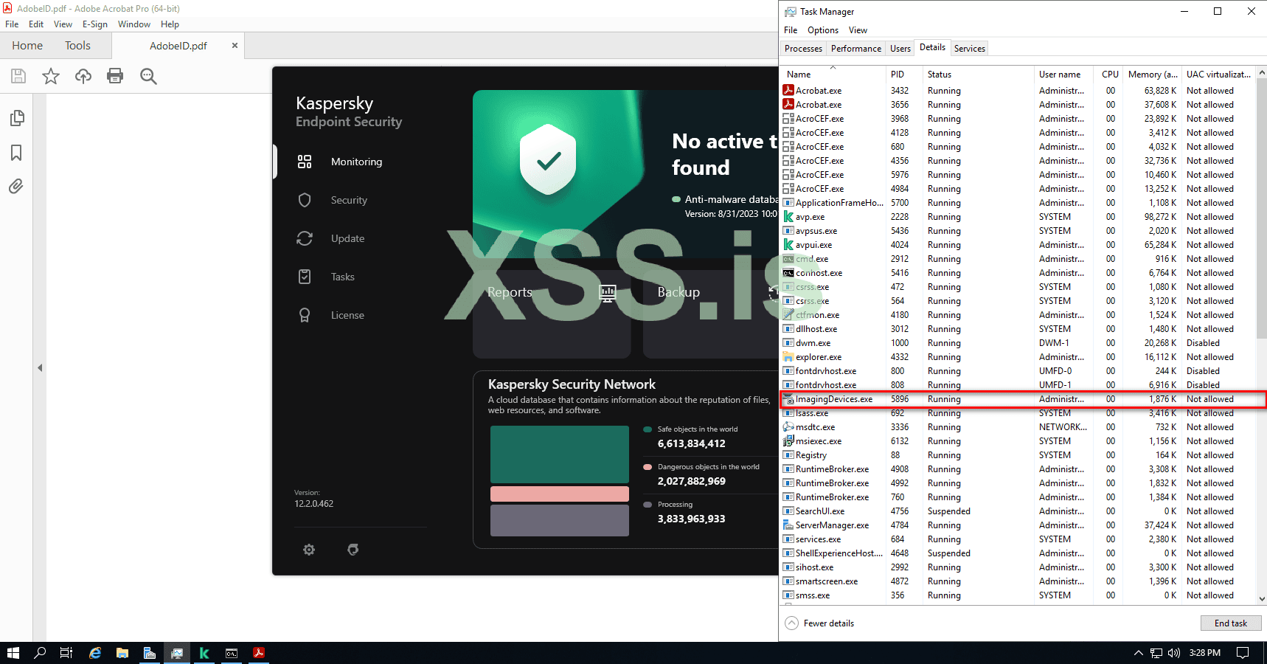Click the icon beside ServerManager.exe

pyautogui.click(x=788, y=525)
